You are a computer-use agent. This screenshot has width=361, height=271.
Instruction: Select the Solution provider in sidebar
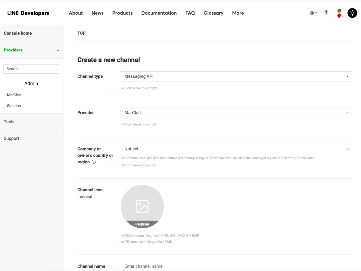(14, 106)
